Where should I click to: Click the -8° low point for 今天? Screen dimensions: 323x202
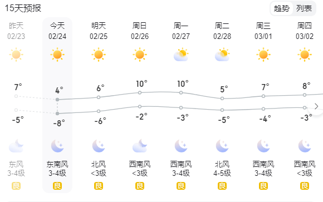pyautogui.click(x=57, y=114)
